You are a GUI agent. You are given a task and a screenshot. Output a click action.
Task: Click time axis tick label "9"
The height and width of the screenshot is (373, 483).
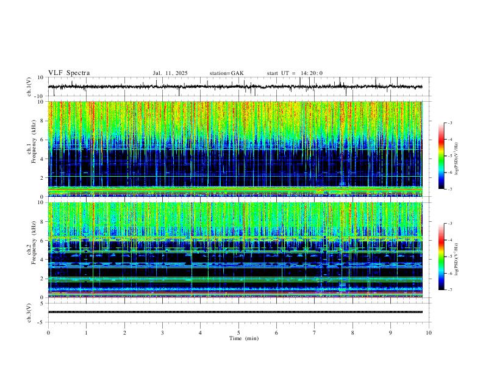[x=390, y=333]
